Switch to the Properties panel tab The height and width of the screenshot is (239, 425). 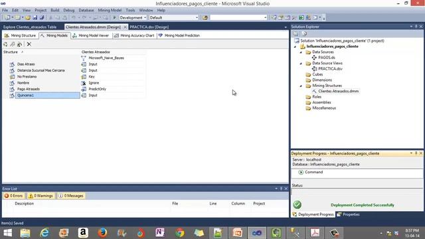[x=348, y=214]
